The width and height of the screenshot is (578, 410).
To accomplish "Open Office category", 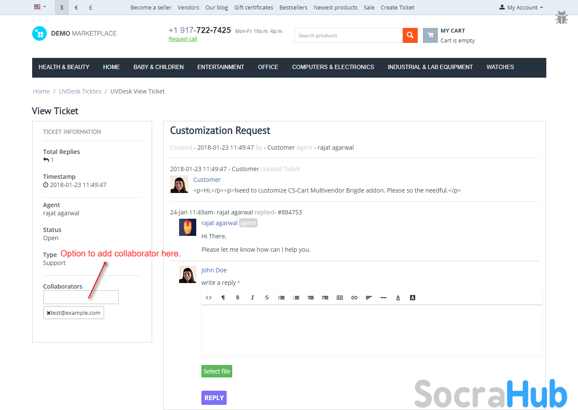I will pos(268,67).
